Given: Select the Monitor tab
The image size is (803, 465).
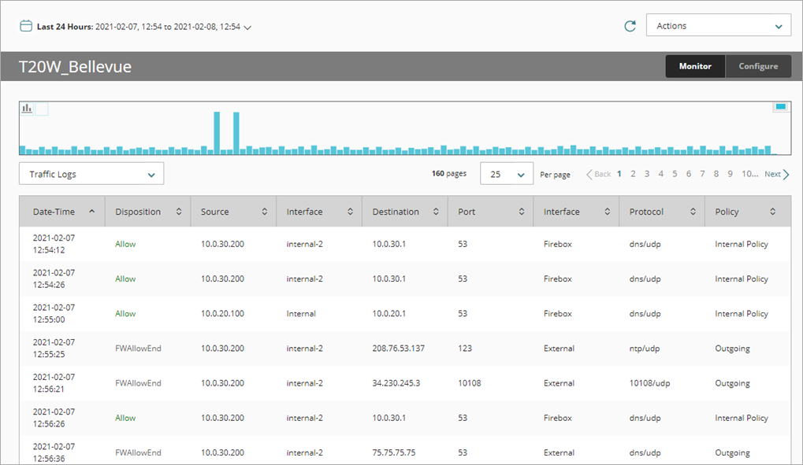Looking at the screenshot, I should [694, 66].
